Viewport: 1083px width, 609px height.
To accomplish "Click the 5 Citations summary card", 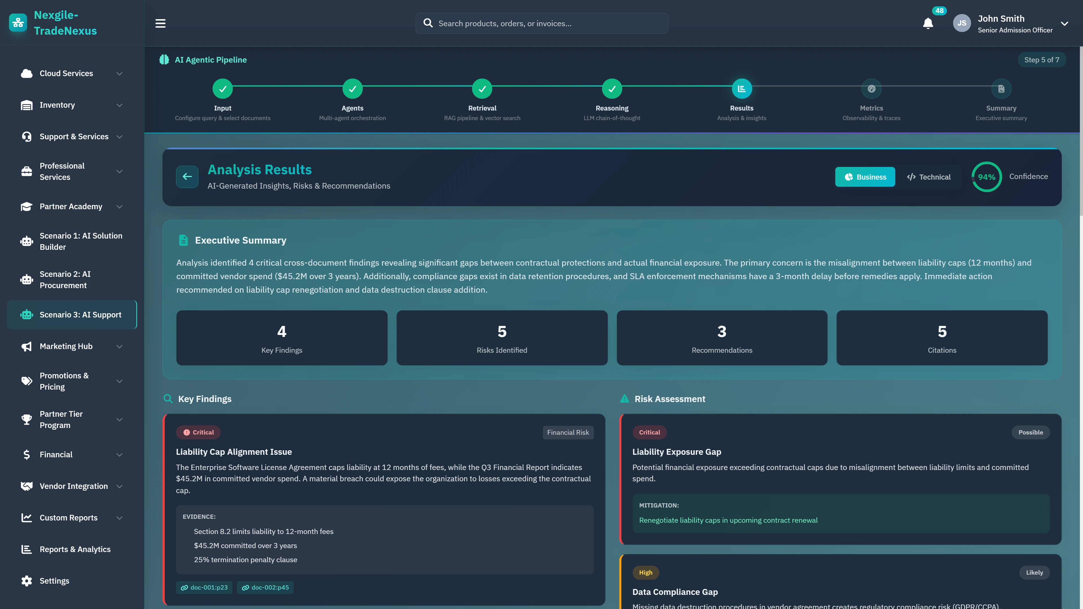I will coord(942,338).
